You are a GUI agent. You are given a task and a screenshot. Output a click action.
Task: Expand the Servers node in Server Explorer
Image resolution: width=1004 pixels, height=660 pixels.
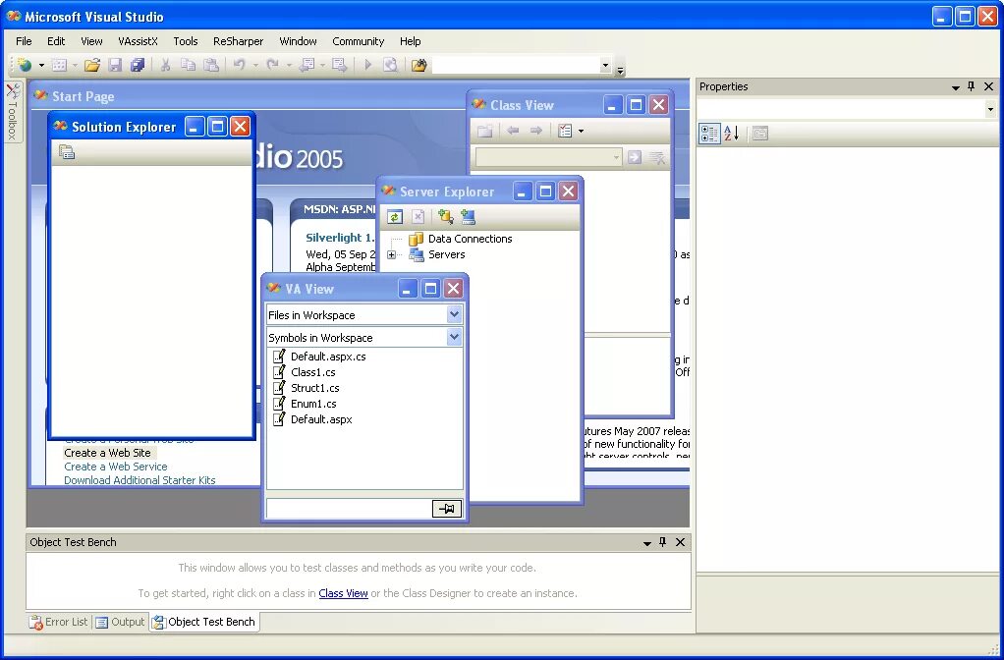[391, 254]
